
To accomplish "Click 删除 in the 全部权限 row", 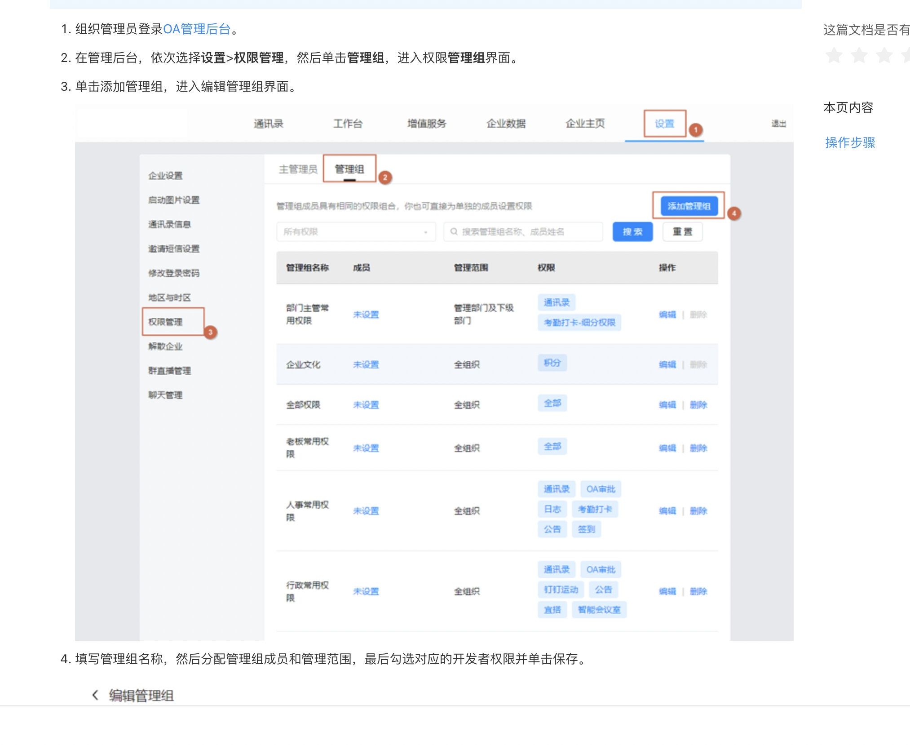I will [x=698, y=405].
